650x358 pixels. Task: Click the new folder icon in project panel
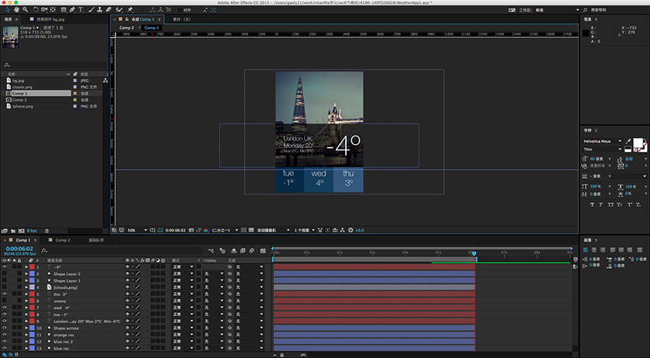(13, 231)
